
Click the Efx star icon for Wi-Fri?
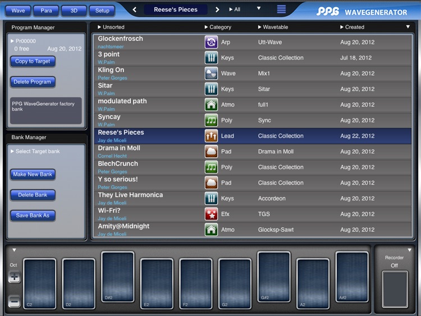(x=211, y=214)
